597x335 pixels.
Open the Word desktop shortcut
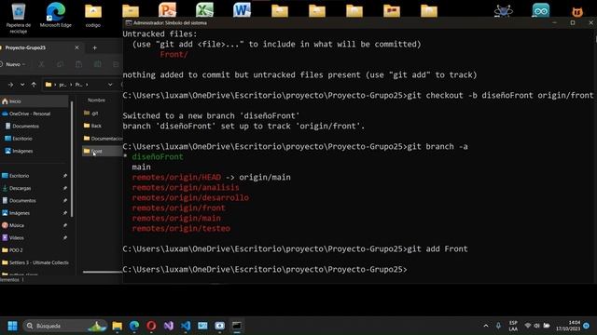tap(242, 10)
